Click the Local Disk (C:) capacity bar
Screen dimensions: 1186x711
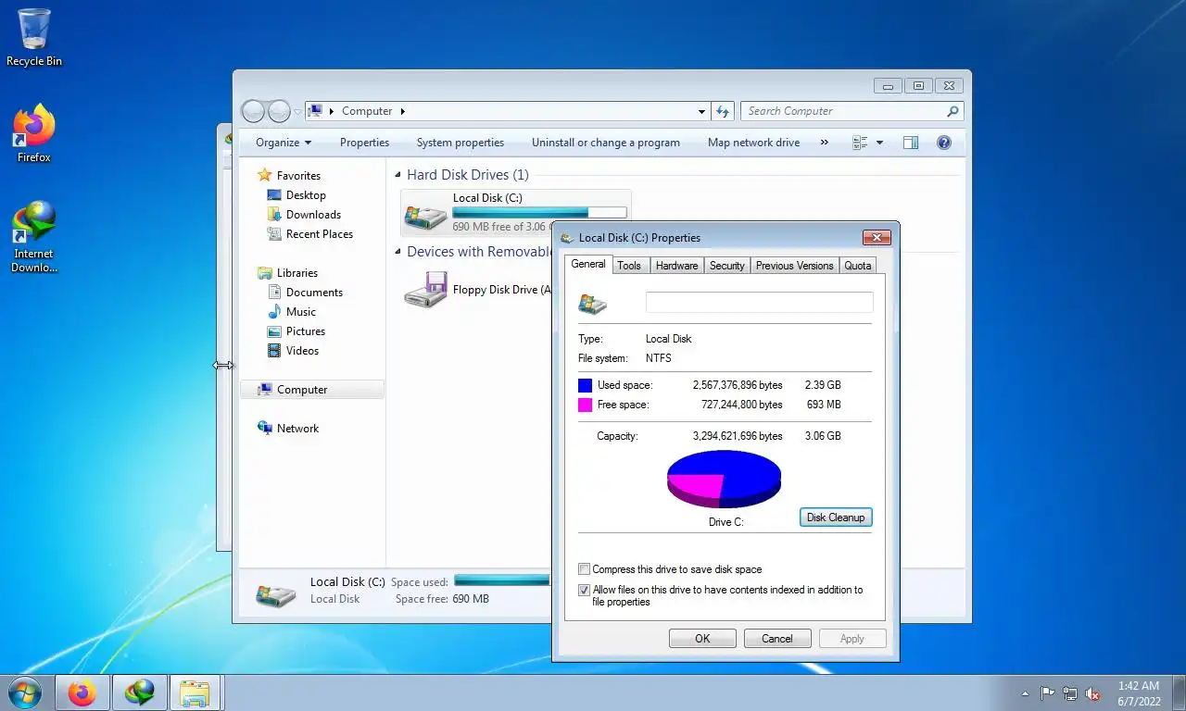(539, 212)
